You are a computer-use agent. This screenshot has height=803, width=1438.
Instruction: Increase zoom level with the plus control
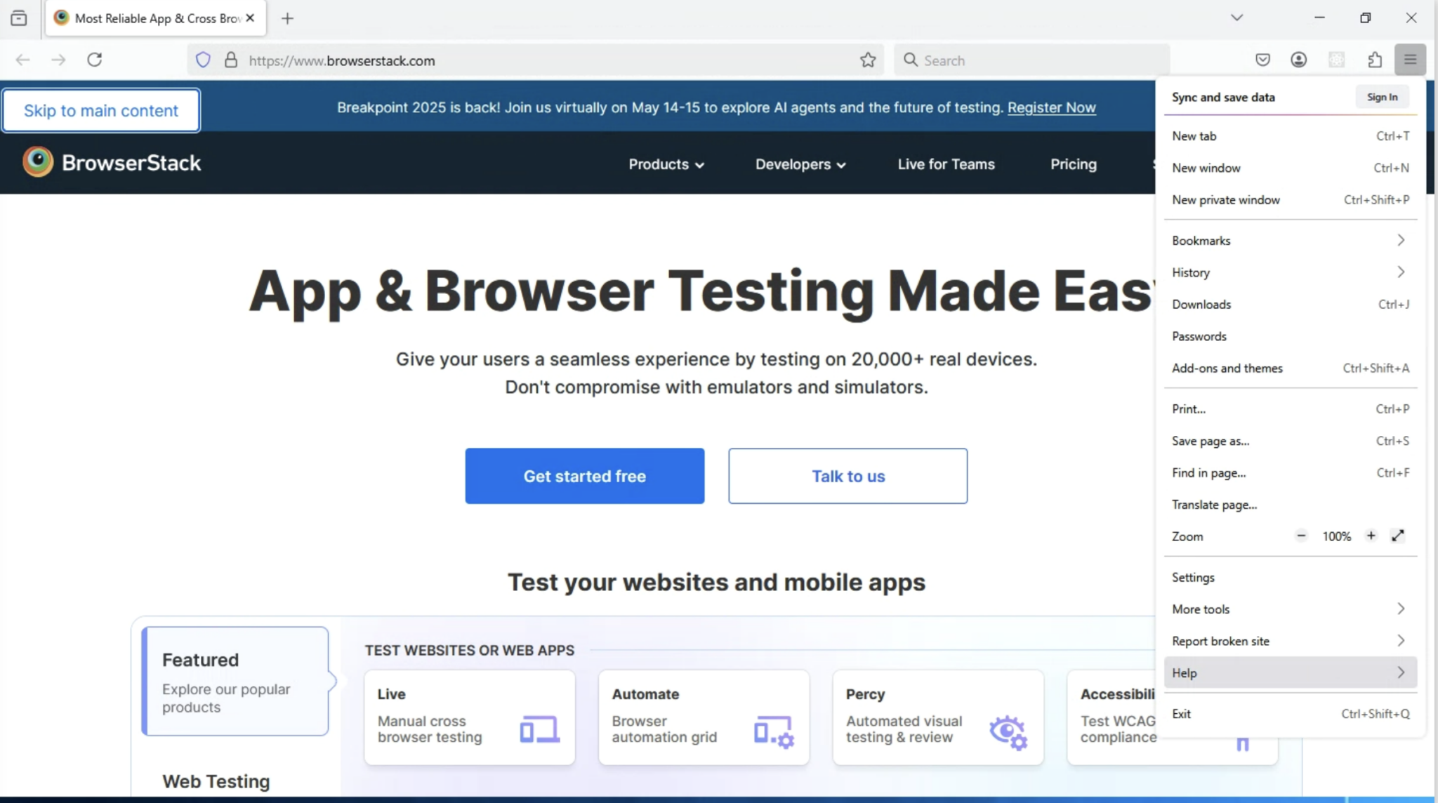pyautogui.click(x=1370, y=536)
